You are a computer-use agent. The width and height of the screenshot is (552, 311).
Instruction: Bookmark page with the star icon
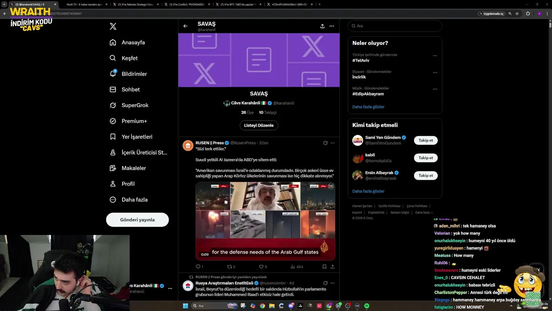(x=517, y=14)
